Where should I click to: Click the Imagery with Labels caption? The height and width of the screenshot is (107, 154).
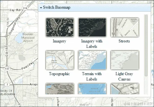(x=92, y=44)
